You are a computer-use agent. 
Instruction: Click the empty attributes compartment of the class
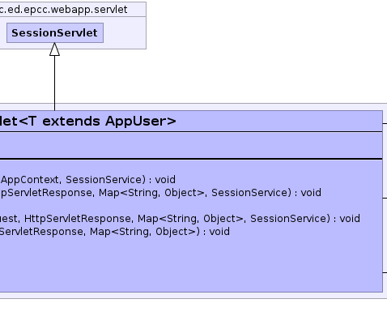191,145
